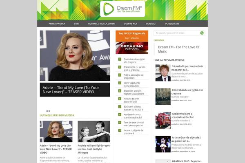Open '10 melodii pe care trebuie' article
Image resolution: width=245 pixels, height=163 pixels.
187,68
